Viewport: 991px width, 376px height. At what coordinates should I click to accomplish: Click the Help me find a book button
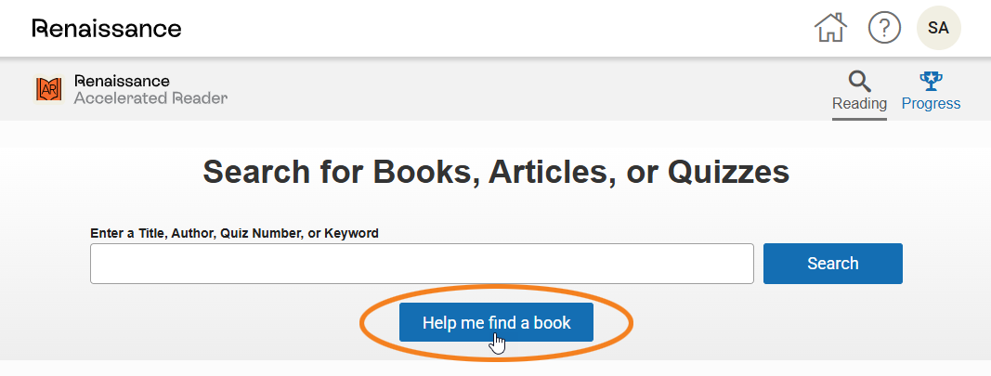[x=496, y=322]
